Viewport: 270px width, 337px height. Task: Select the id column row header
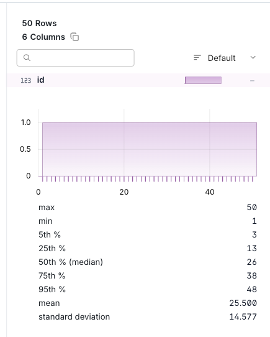[138, 80]
